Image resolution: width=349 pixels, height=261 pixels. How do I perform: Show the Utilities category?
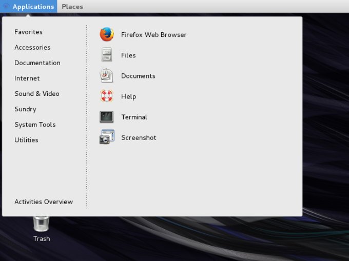(26, 139)
